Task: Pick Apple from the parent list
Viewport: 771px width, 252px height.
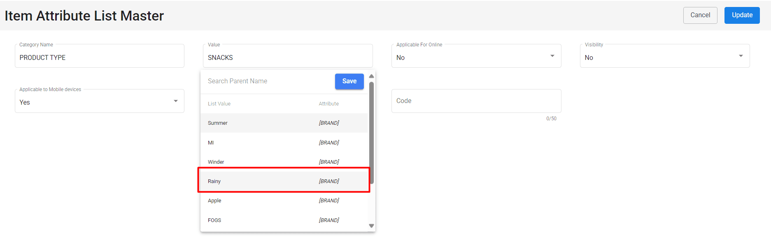Action: coord(284,201)
